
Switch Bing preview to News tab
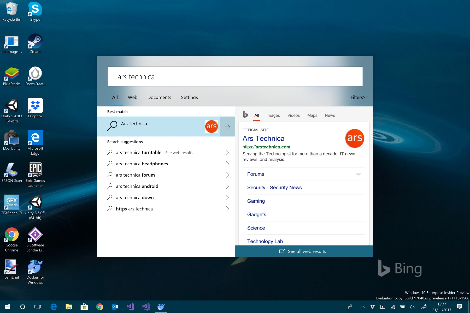coord(330,115)
